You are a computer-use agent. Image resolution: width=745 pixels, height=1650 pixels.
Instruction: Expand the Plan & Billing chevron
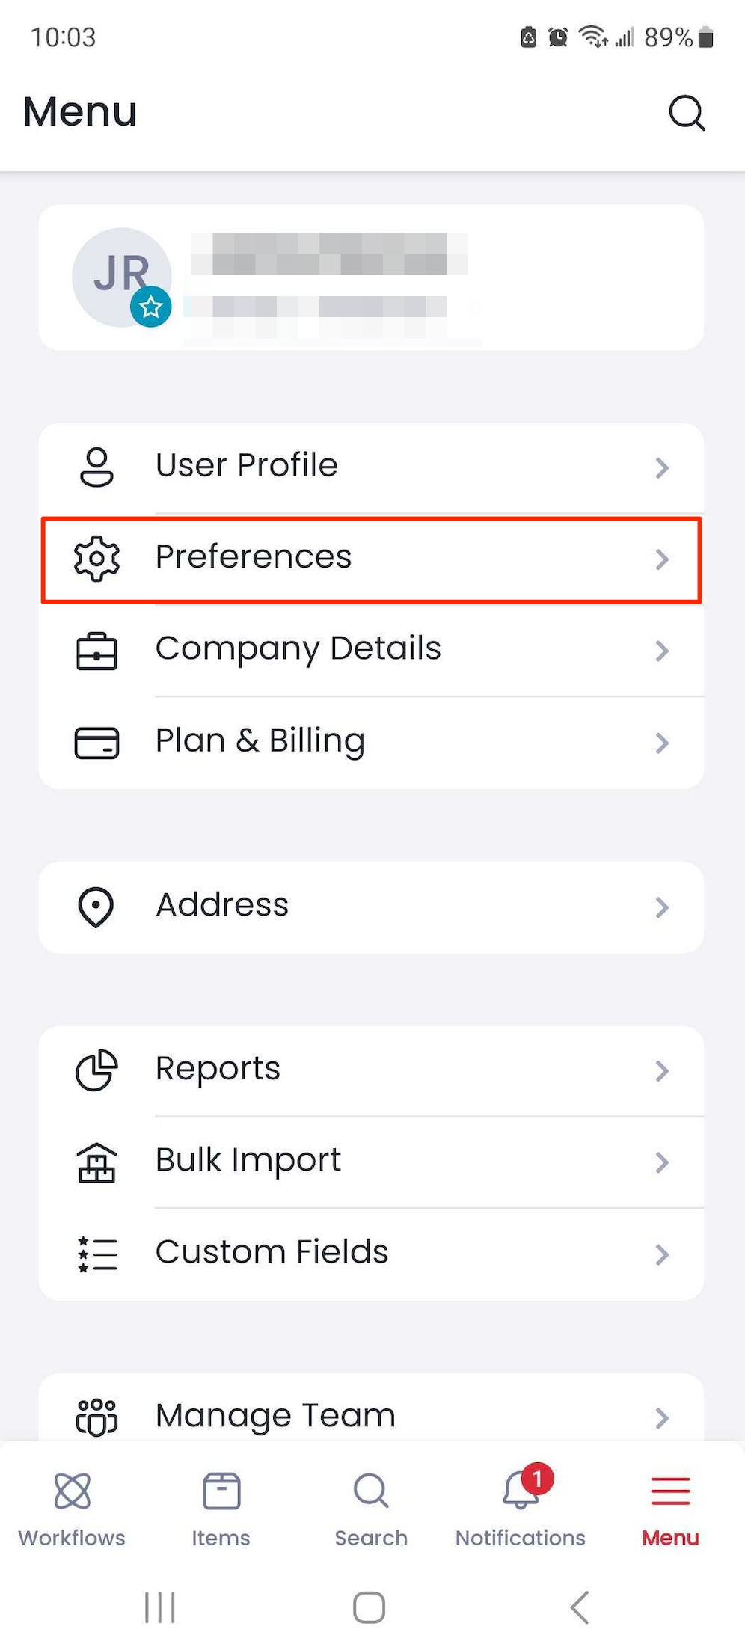click(x=661, y=742)
